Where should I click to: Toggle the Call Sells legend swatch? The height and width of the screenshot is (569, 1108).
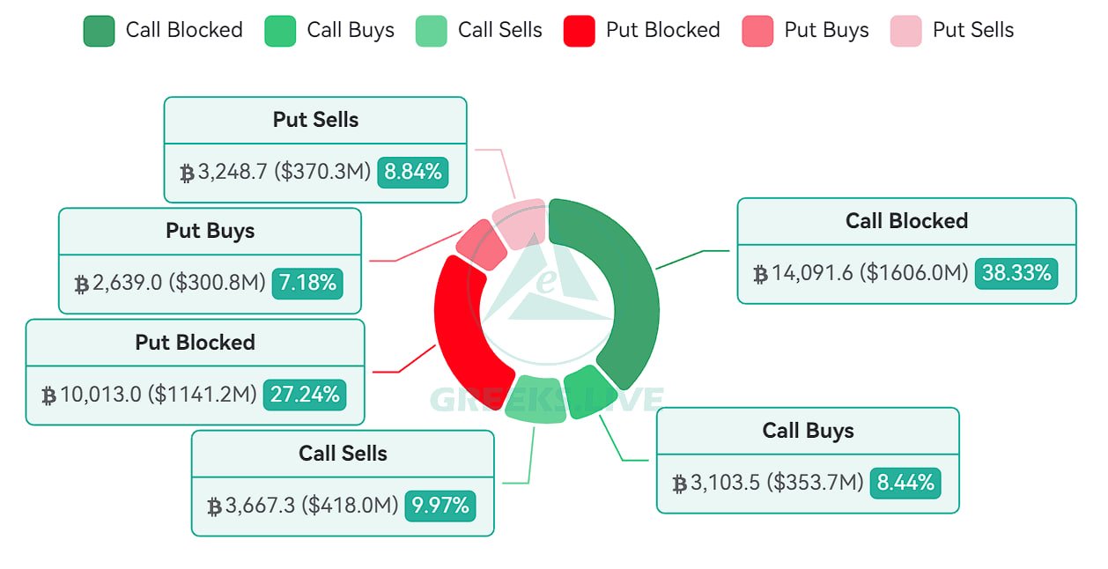tap(432, 31)
